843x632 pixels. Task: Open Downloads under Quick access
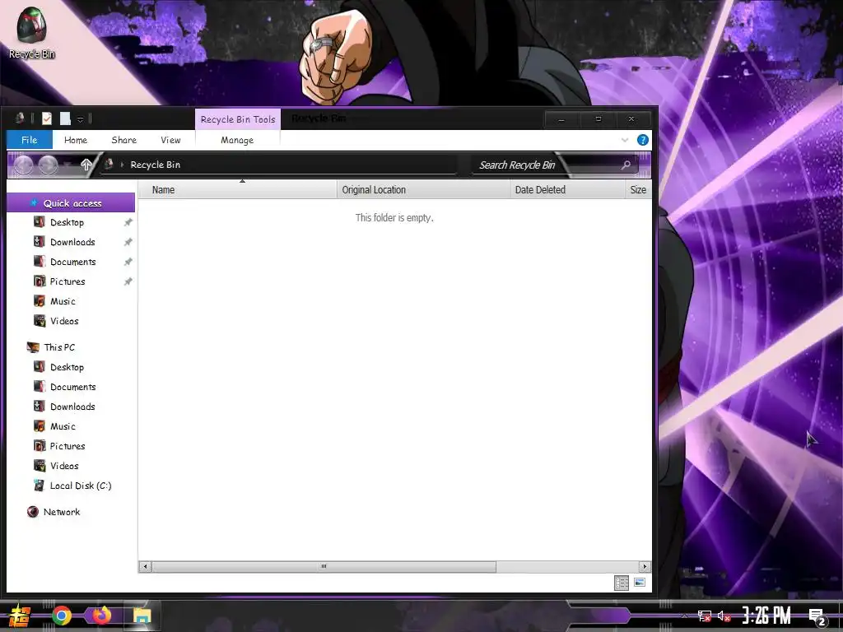72,243
